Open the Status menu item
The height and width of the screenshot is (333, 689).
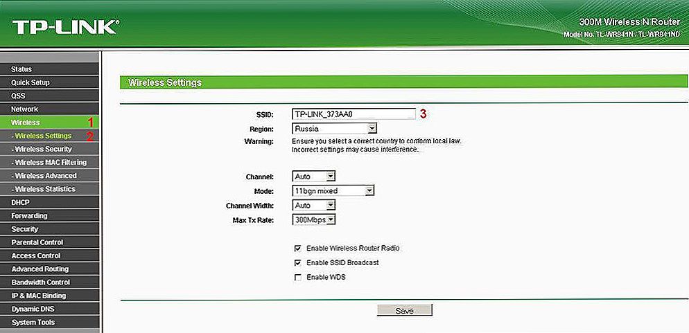pyautogui.click(x=49, y=69)
